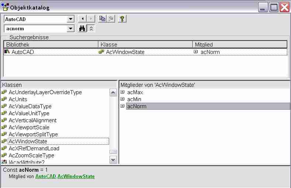Copy to clipboard using the toolbar icon

pos(102,19)
